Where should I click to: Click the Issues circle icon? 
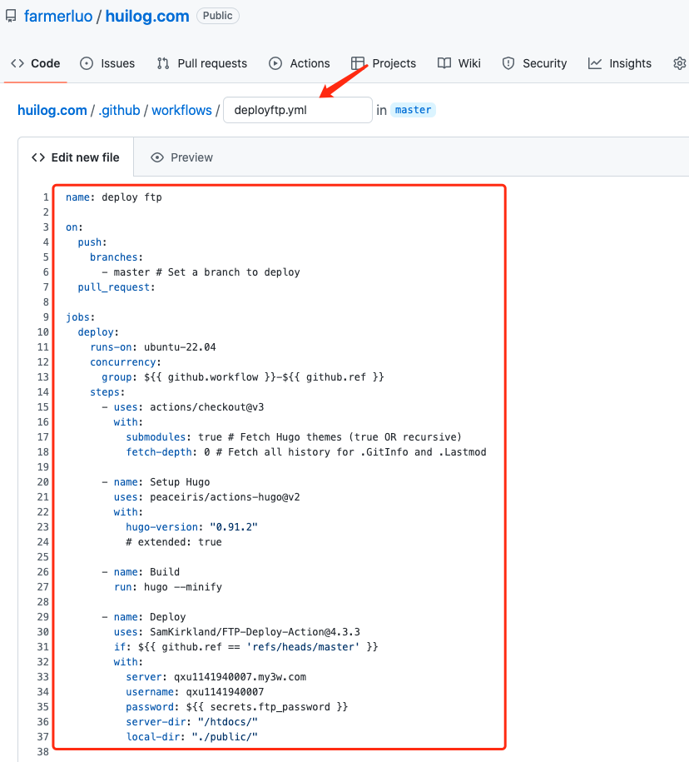click(87, 63)
